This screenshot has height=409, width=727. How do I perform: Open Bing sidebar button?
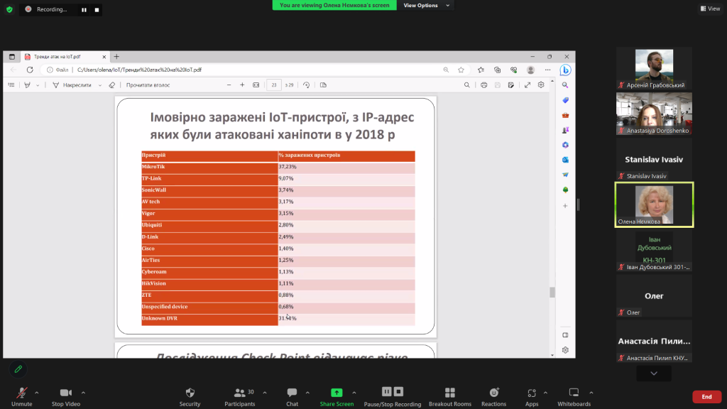[565, 70]
